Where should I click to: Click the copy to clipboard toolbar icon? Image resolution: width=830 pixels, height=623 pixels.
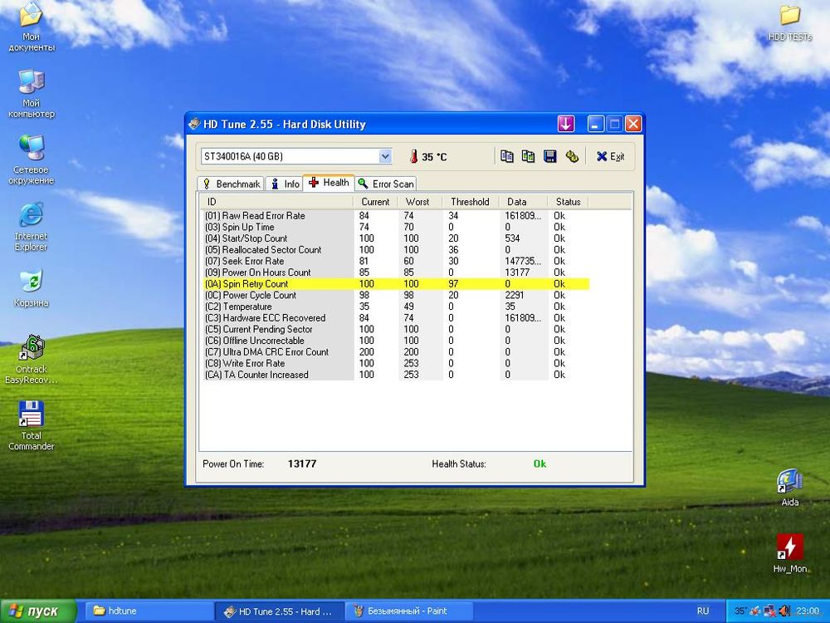pos(506,156)
